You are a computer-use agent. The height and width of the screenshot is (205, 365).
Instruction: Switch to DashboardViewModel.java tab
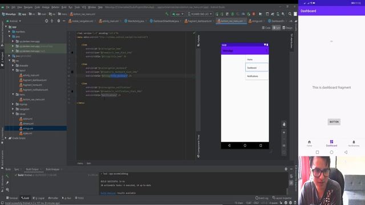[x=165, y=21]
